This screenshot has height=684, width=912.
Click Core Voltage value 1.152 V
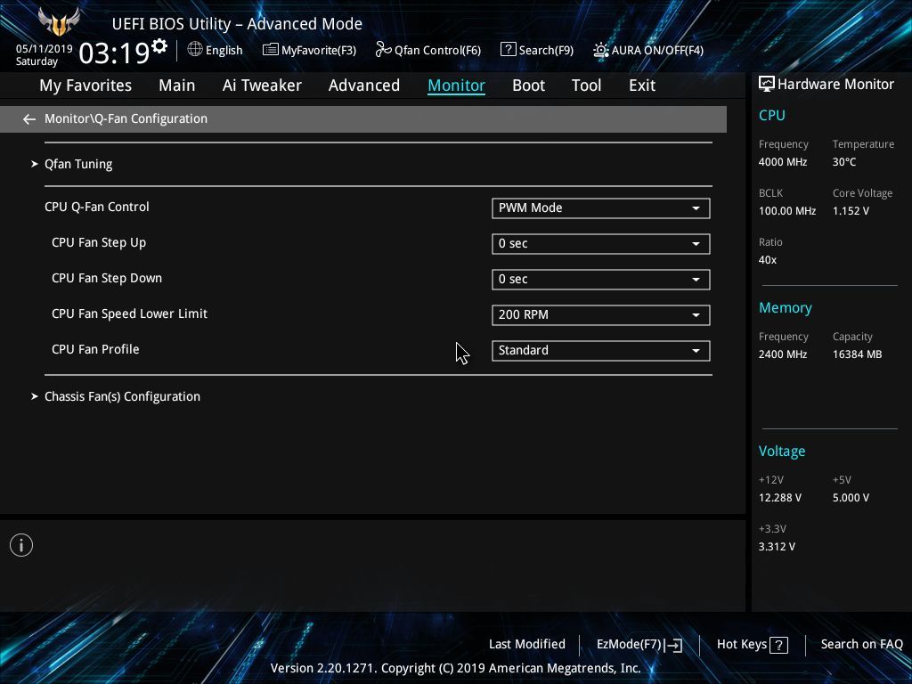coord(851,211)
